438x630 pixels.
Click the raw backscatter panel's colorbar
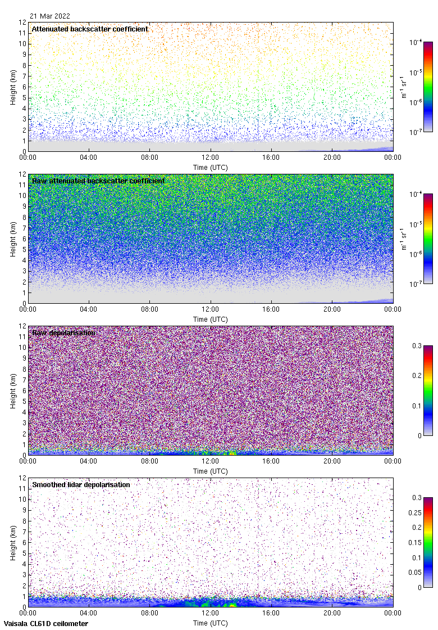coord(427,238)
